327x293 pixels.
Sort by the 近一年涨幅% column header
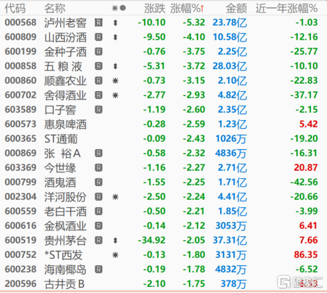287,9
